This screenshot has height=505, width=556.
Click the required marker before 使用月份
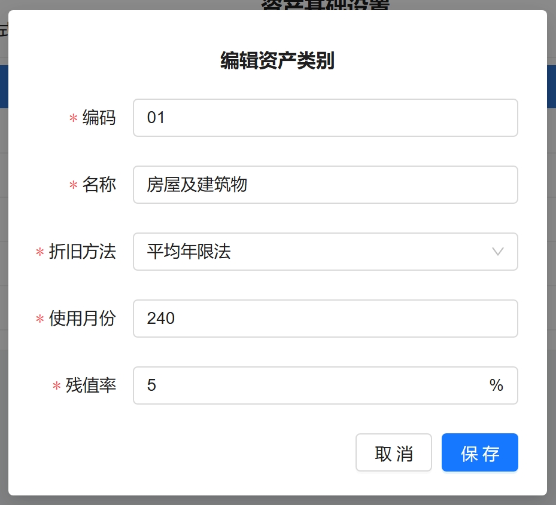(40, 320)
